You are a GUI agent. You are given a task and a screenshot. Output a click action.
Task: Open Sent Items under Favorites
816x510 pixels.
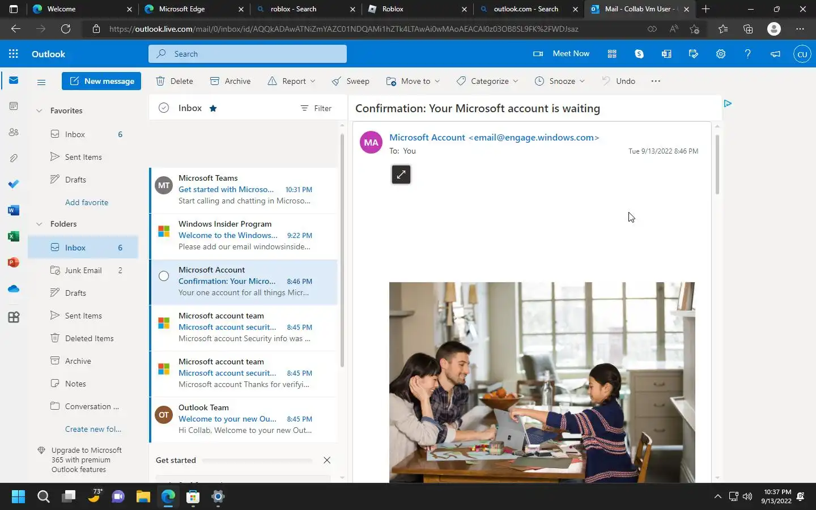coord(83,157)
